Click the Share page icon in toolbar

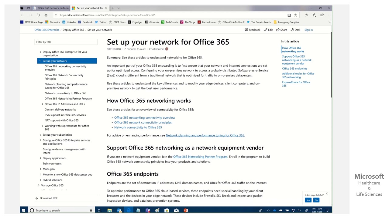coord(322,15)
